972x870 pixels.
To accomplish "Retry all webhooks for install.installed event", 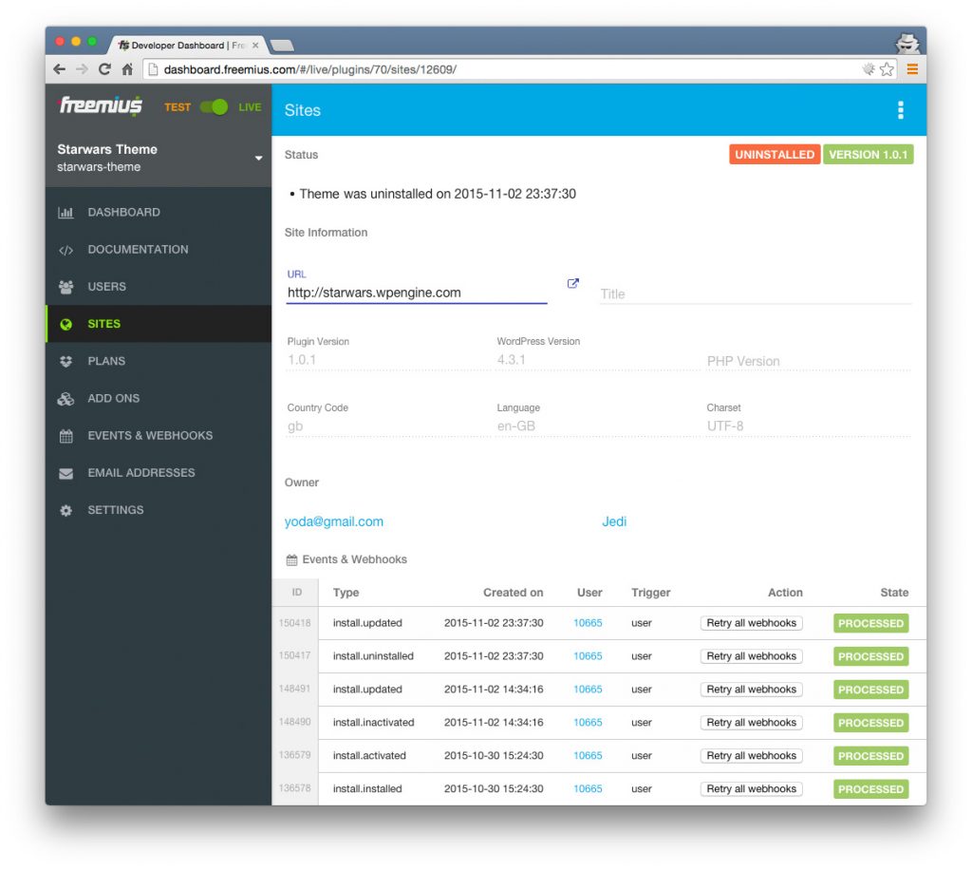I will (x=752, y=788).
